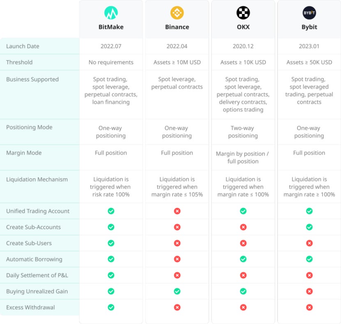
Task: Click the Threshold row label
Action: 19,62
